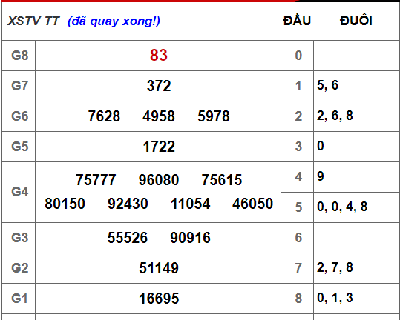The height and width of the screenshot is (320, 400).
Task: Click the G4 number 75777
Action: pos(96,180)
